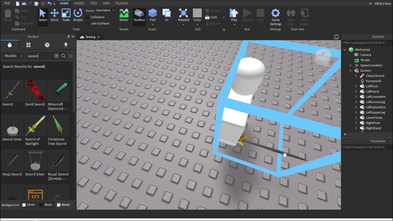The width and height of the screenshot is (393, 221).
Task: Open the UI insert tool
Action: [166, 15]
